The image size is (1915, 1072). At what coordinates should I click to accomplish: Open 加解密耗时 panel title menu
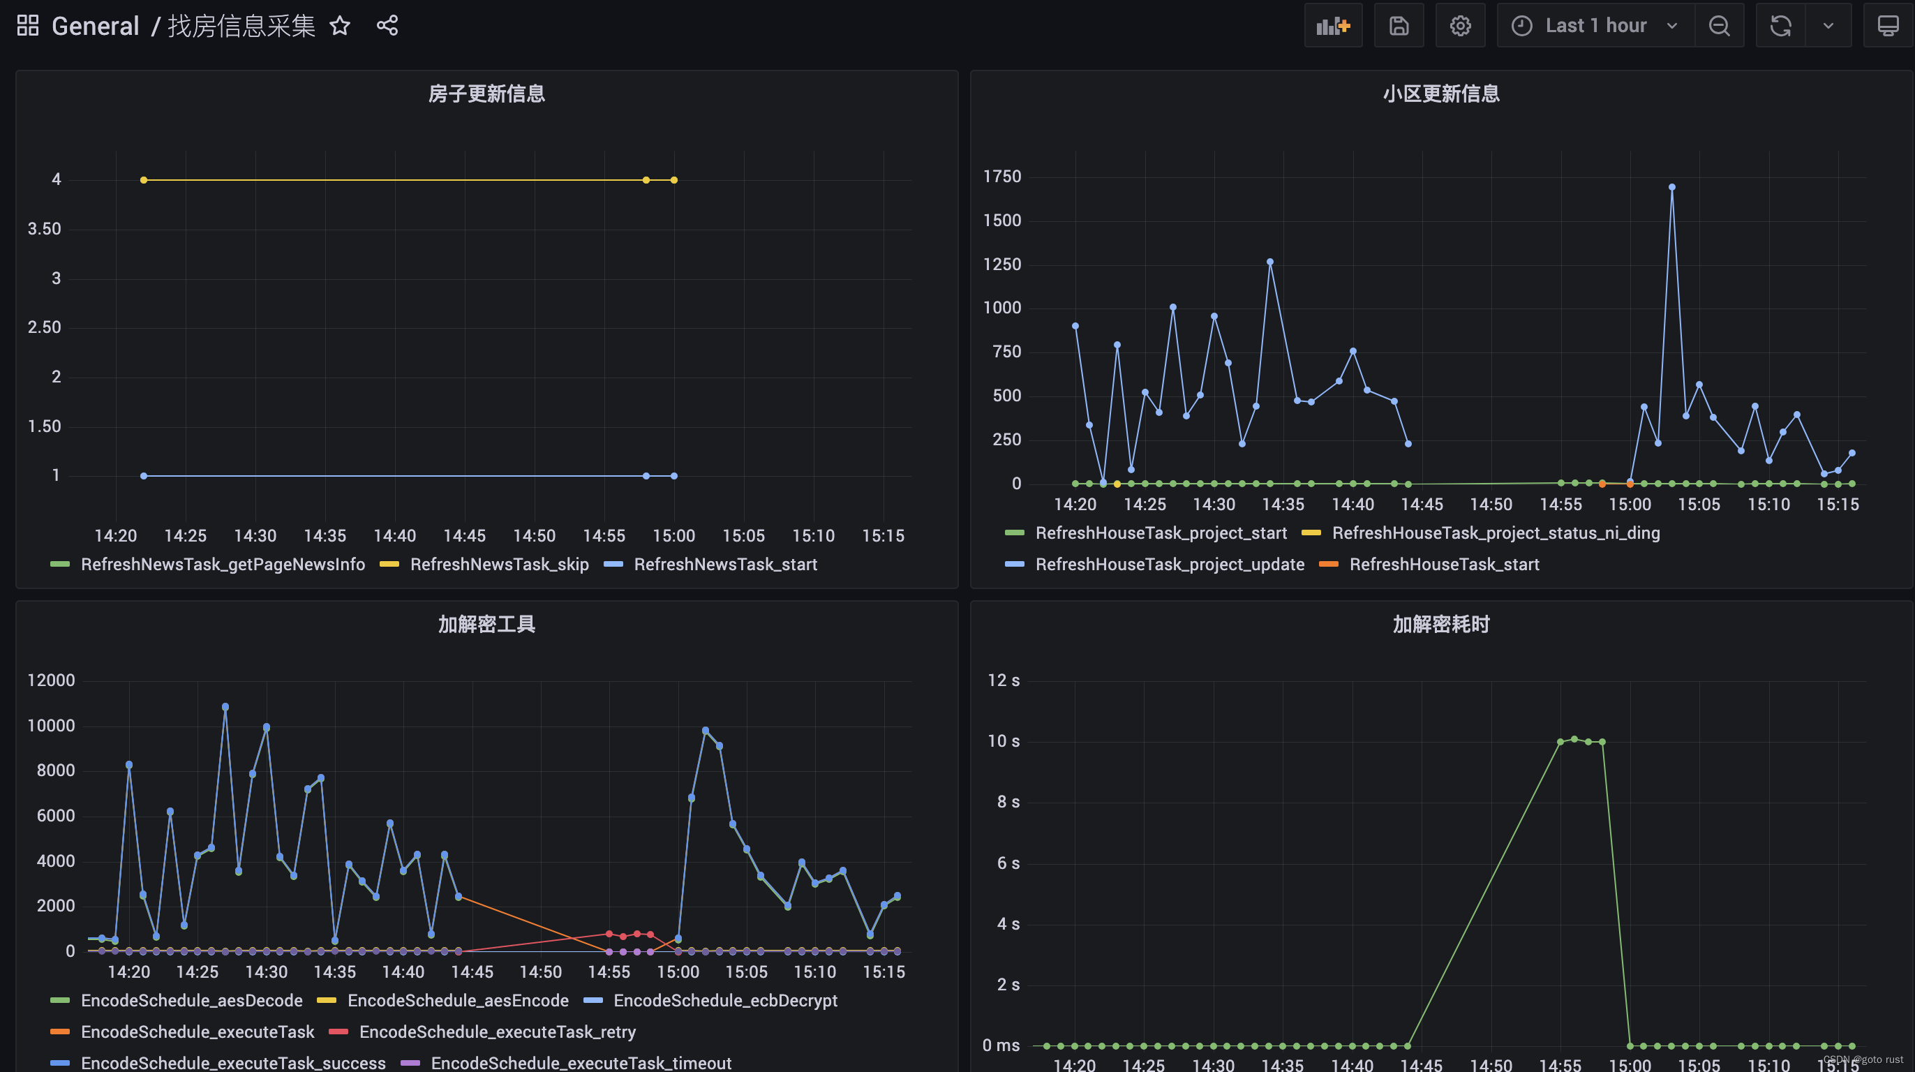click(1440, 624)
